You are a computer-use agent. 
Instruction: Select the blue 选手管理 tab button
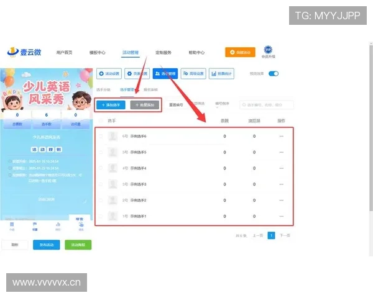coord(165,74)
